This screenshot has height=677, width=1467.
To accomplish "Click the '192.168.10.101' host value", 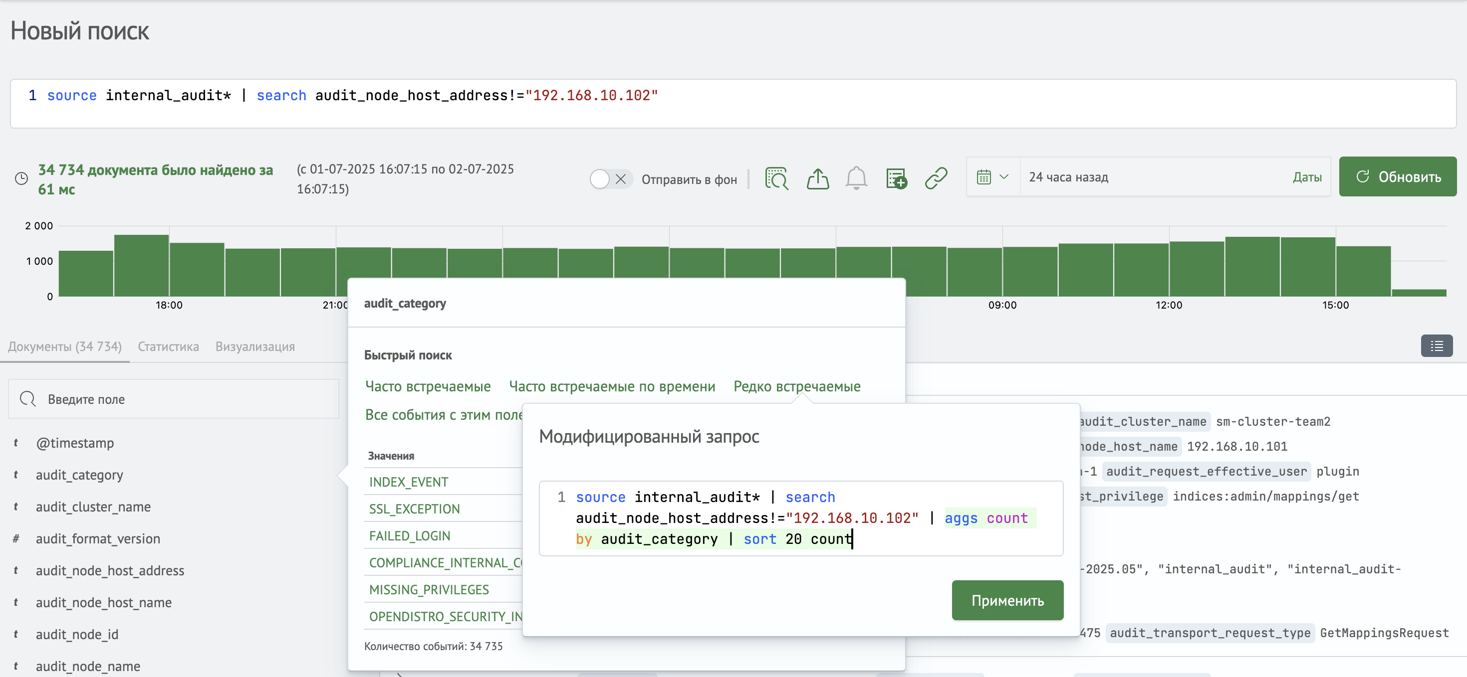I will tap(1236, 446).
